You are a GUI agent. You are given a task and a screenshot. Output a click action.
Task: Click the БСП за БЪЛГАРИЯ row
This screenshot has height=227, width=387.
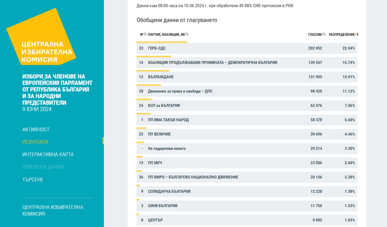coord(247,106)
